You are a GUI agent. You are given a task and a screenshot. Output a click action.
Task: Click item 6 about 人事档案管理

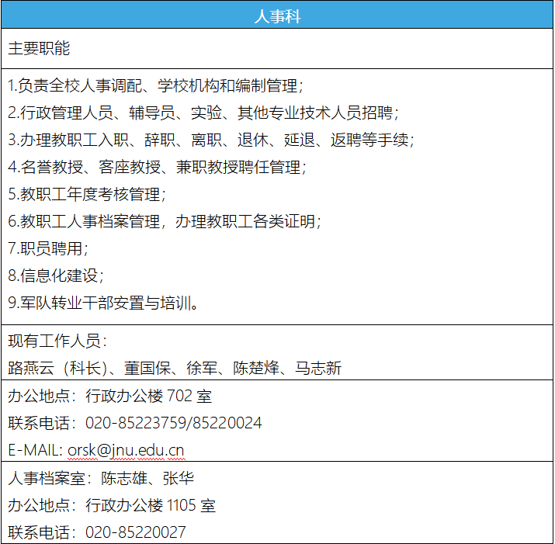tap(165, 221)
